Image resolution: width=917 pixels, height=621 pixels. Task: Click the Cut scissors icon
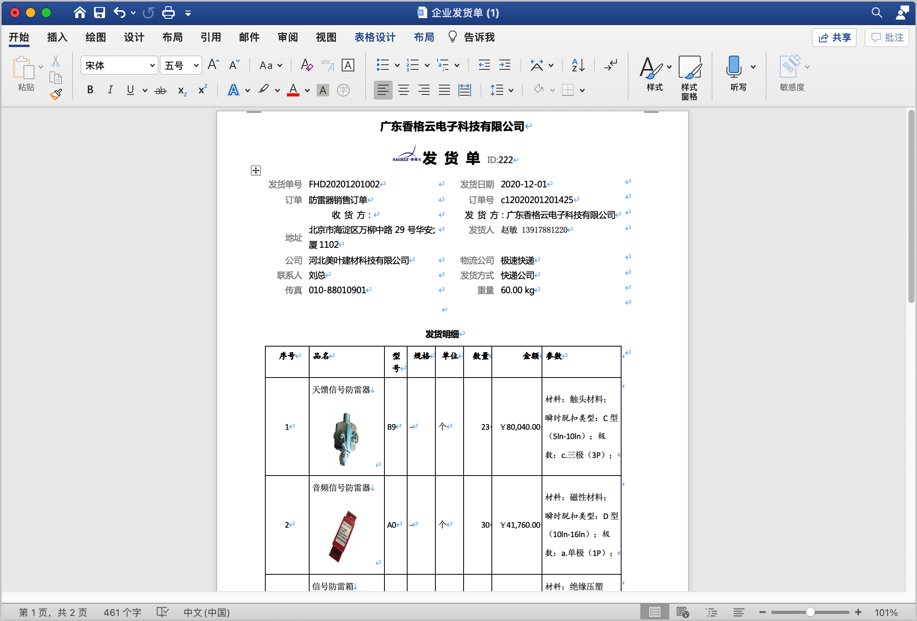(x=56, y=61)
